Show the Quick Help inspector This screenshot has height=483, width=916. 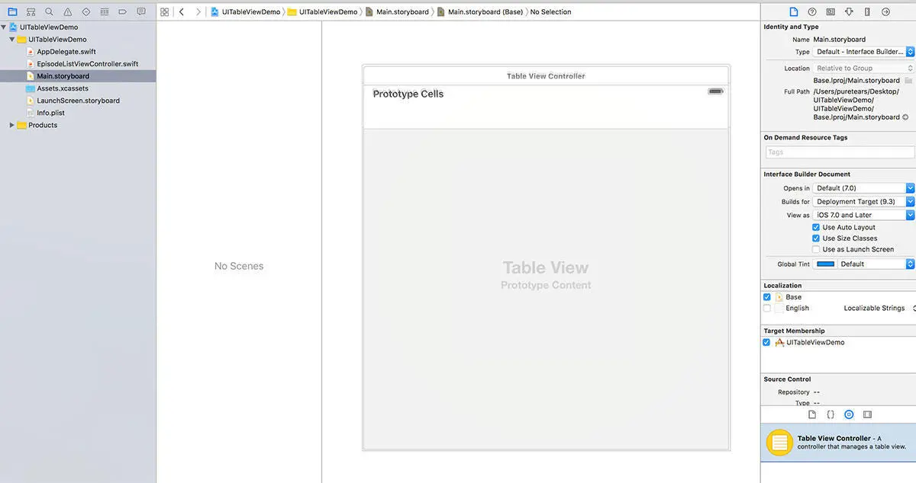coord(811,12)
